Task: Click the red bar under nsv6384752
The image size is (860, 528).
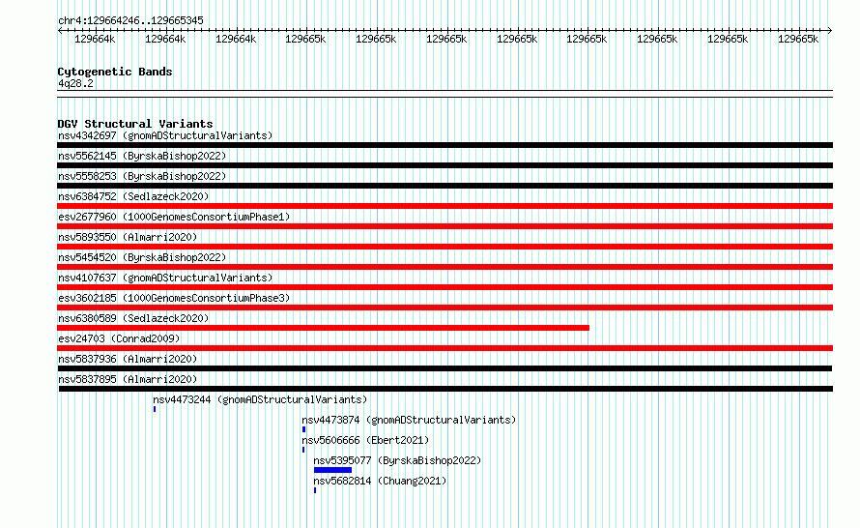Action: (x=444, y=206)
